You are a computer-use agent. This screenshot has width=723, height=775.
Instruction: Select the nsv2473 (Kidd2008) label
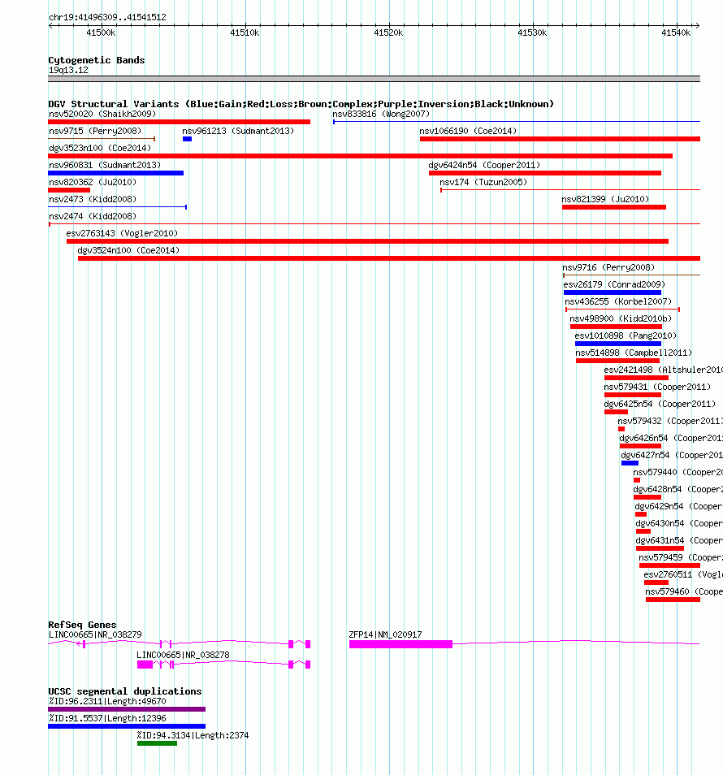coord(93,199)
